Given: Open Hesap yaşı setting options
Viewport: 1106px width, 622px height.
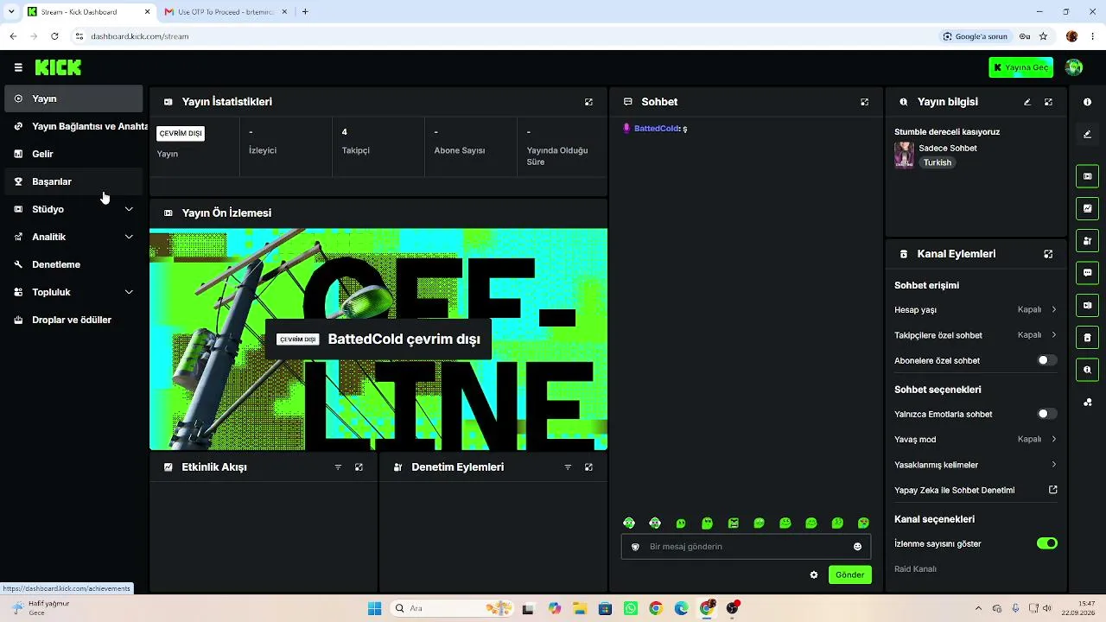Looking at the screenshot, I should 976,309.
